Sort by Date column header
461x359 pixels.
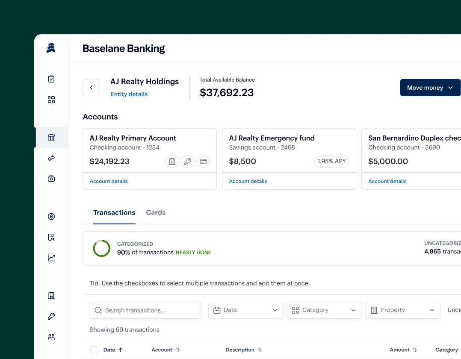[113, 350]
